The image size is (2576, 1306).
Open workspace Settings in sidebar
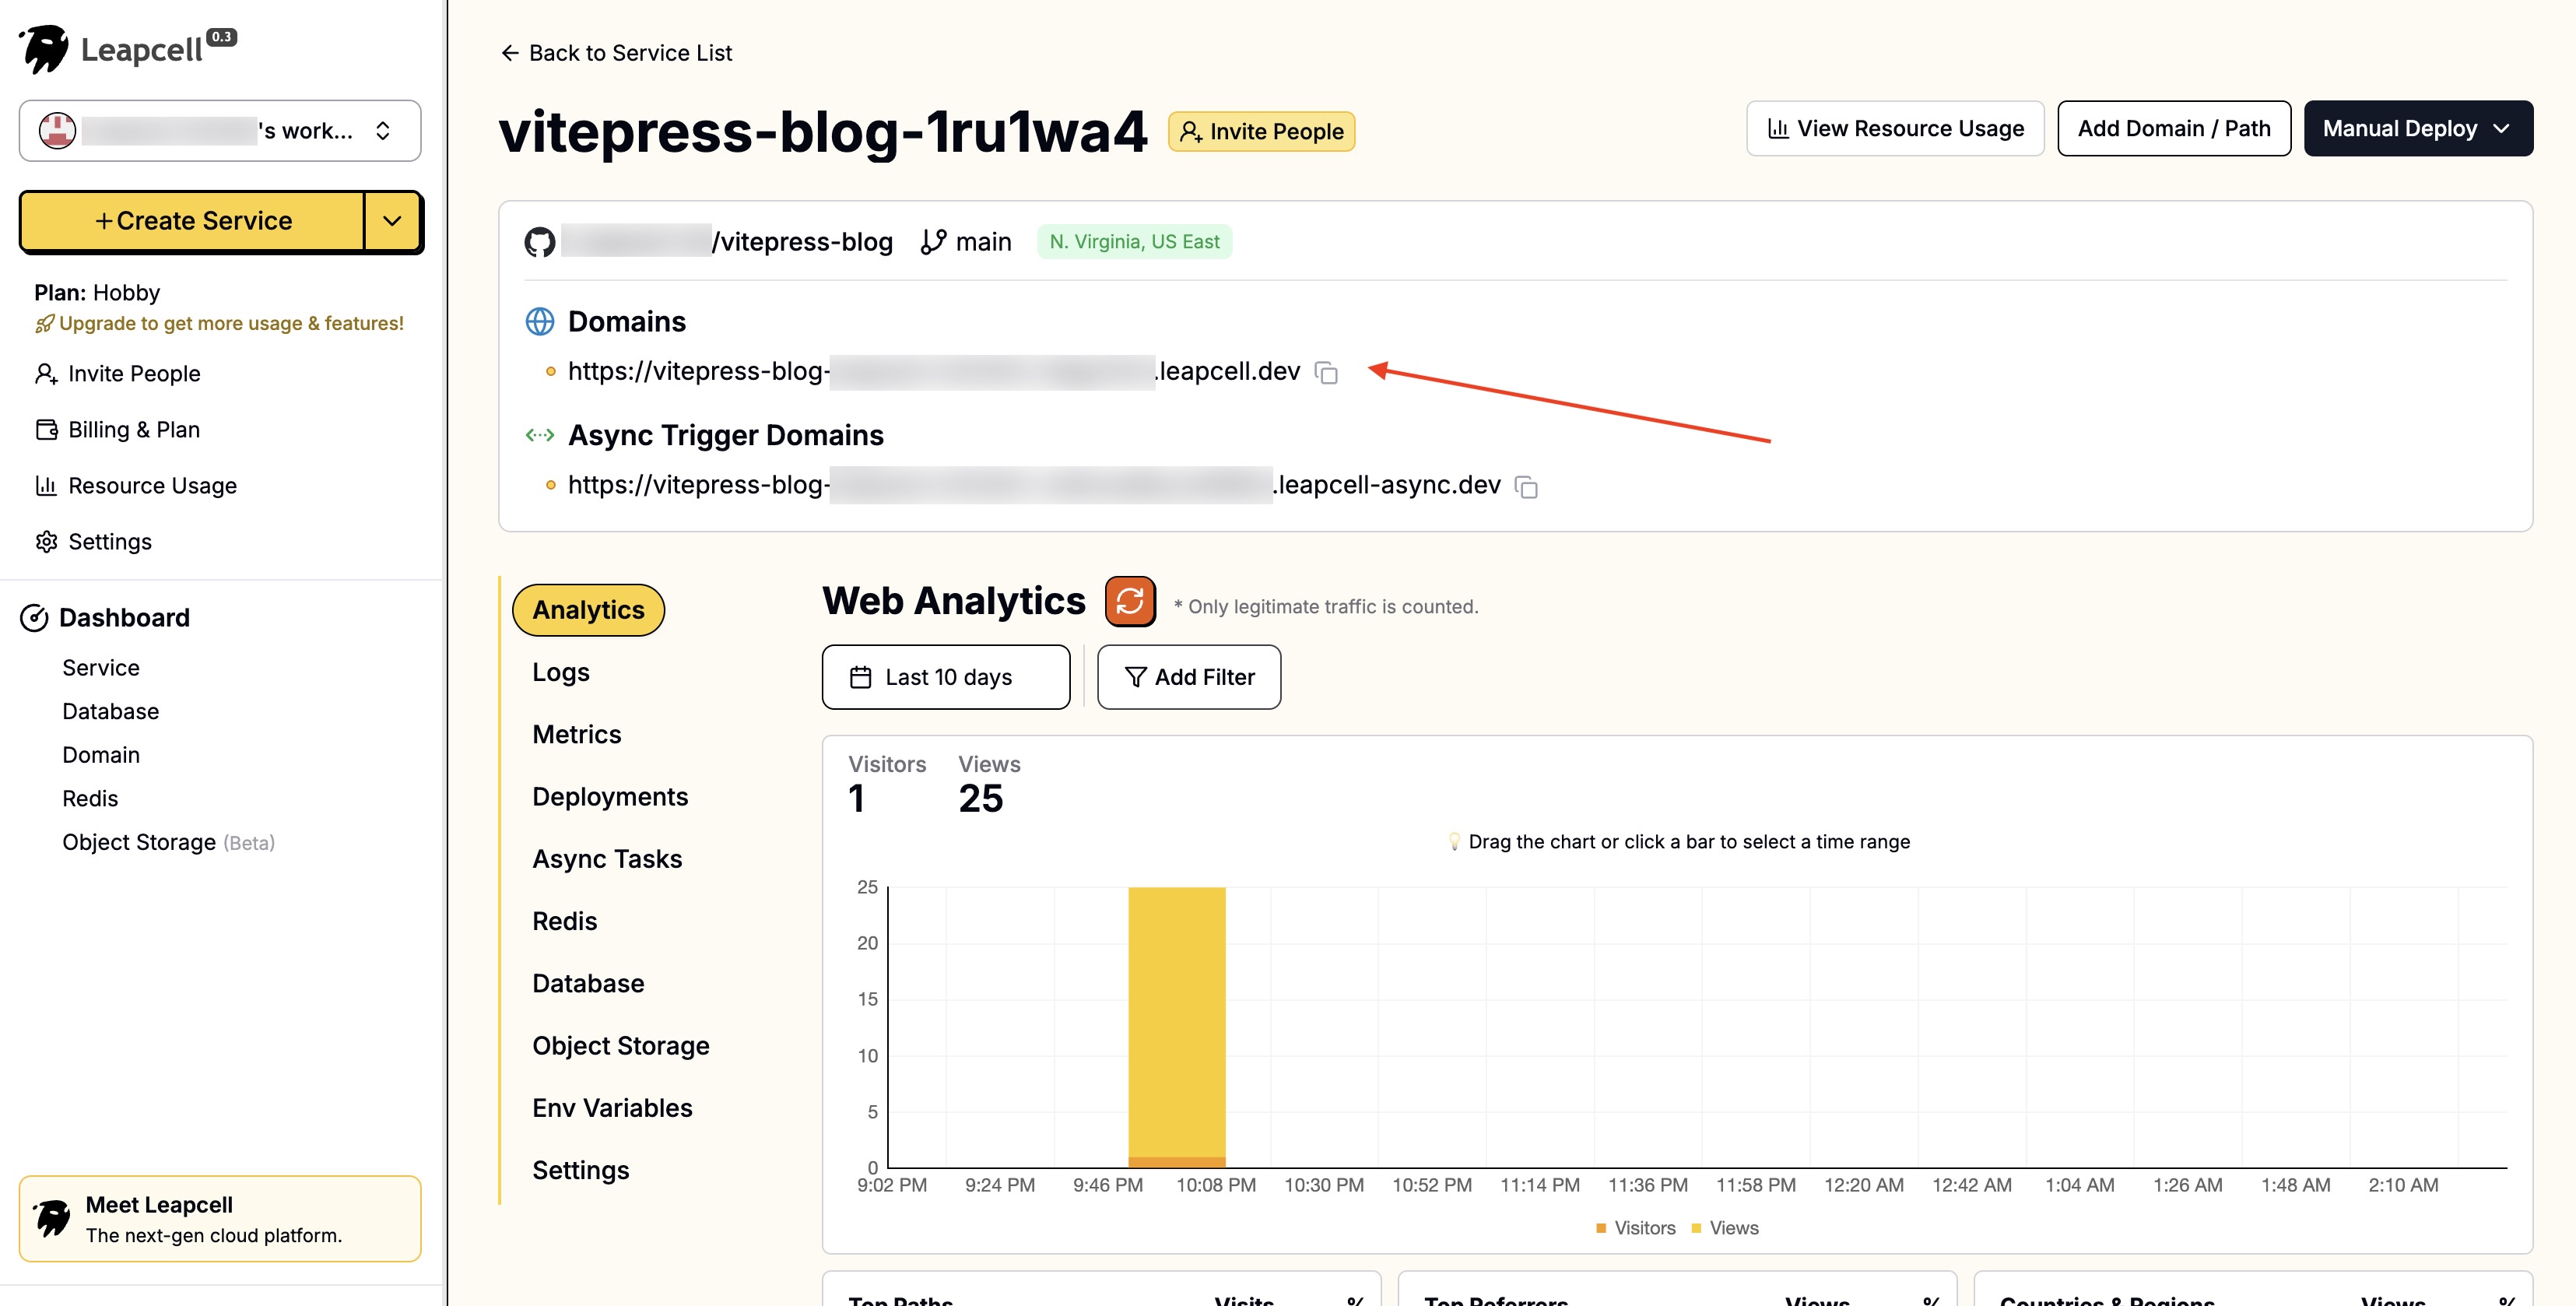pyautogui.click(x=94, y=541)
